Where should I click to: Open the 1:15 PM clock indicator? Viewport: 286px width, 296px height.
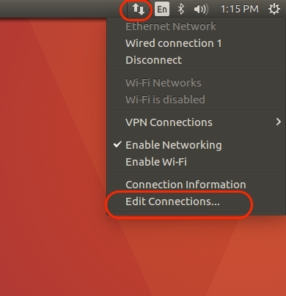point(240,10)
